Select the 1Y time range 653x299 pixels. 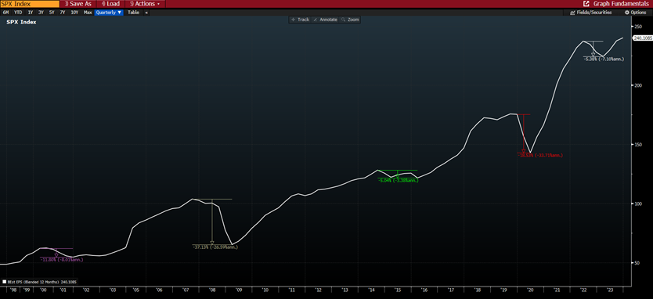click(31, 13)
